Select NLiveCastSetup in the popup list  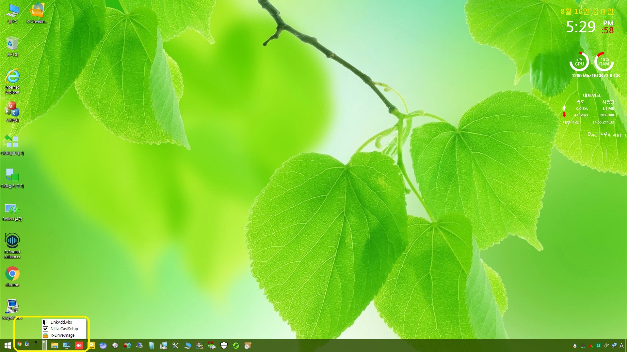tap(64, 329)
